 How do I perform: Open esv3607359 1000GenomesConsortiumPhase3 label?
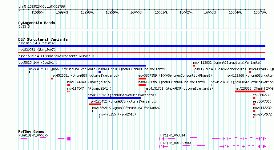click(175, 75)
